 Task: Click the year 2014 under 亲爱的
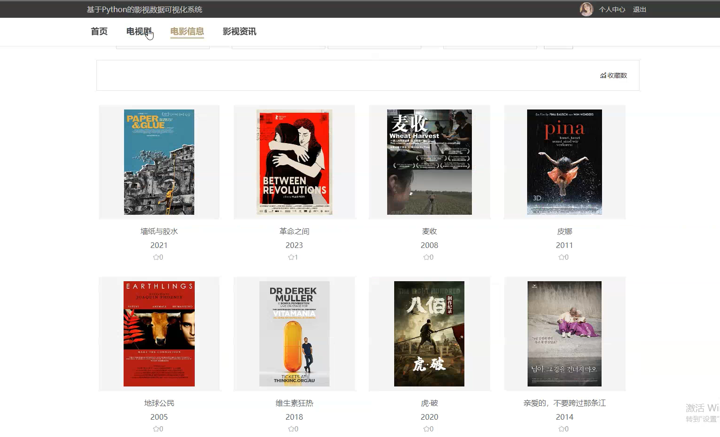click(565, 417)
